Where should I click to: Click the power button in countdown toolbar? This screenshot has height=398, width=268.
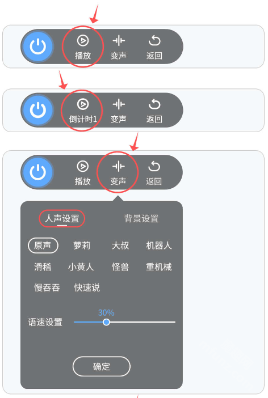[38, 110]
